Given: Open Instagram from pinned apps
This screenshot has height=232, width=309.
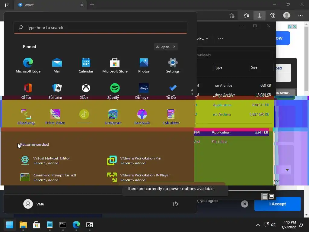Looking at the screenshot, I should tap(113, 117).
